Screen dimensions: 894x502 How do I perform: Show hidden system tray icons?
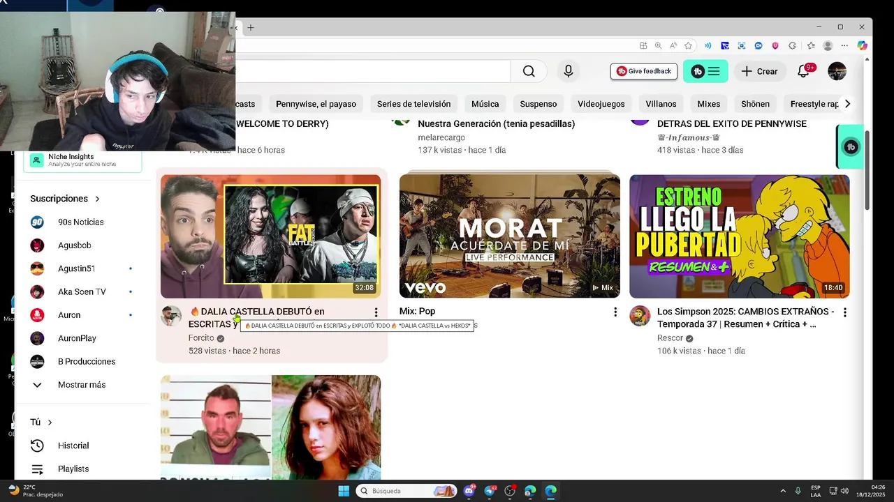782,491
